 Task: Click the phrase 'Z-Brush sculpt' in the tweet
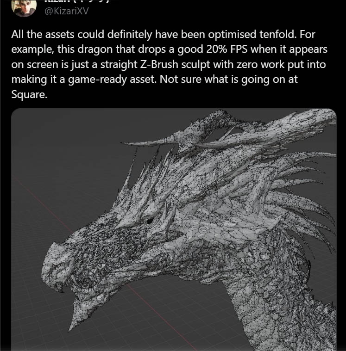click(x=175, y=64)
